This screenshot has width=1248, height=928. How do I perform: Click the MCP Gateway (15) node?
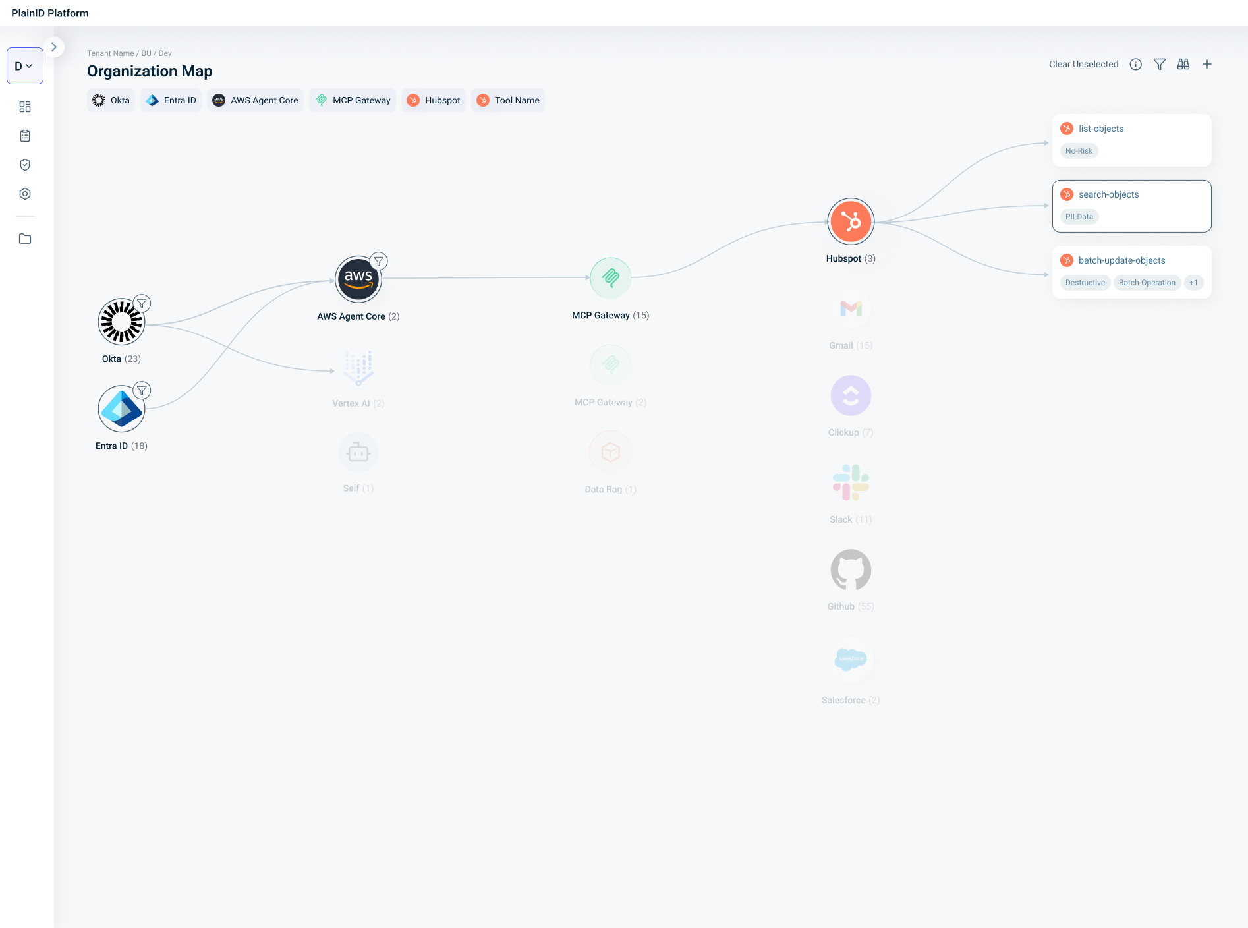[610, 278]
